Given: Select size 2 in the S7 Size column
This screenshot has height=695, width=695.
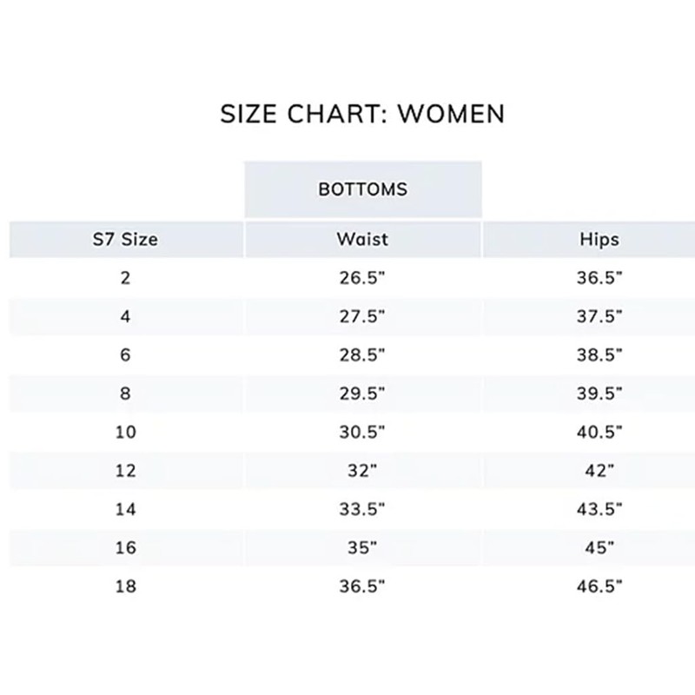Looking at the screenshot, I should (126, 279).
